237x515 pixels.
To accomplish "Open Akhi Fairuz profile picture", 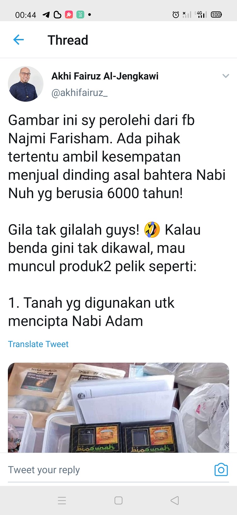I will pos(26,84).
